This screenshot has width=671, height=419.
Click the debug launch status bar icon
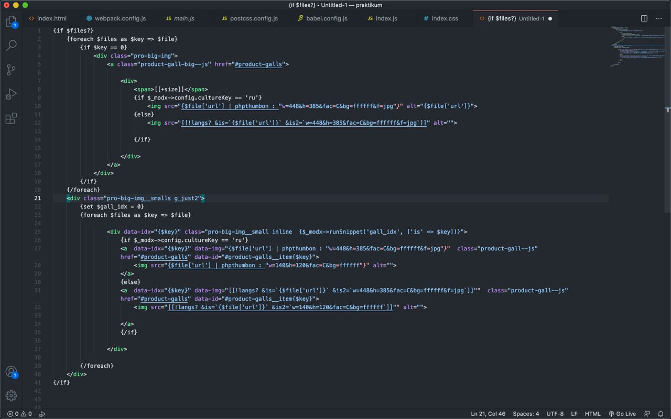(x=42, y=414)
